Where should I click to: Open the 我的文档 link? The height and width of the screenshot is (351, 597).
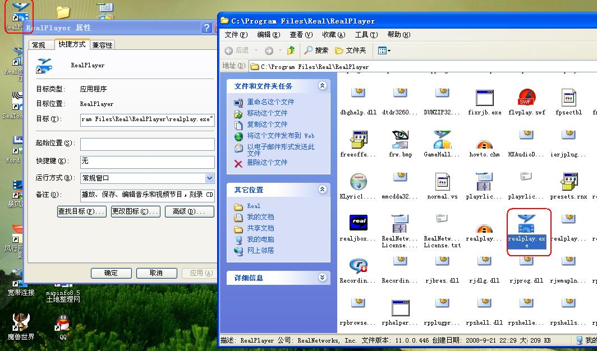(x=260, y=217)
